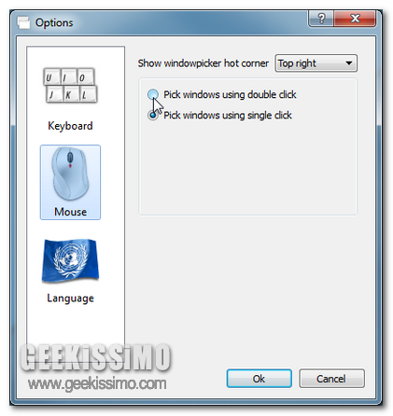The height and width of the screenshot is (416, 393).
Task: Close the Options dialog with X
Action: tap(355, 19)
